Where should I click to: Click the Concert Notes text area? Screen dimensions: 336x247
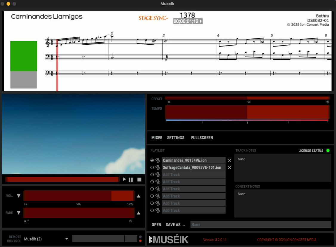point(283,203)
